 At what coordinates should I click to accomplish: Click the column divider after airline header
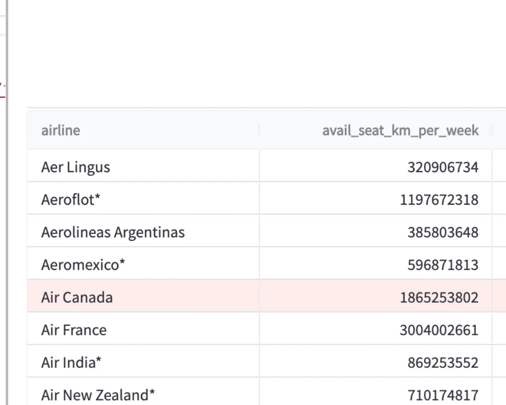(259, 131)
